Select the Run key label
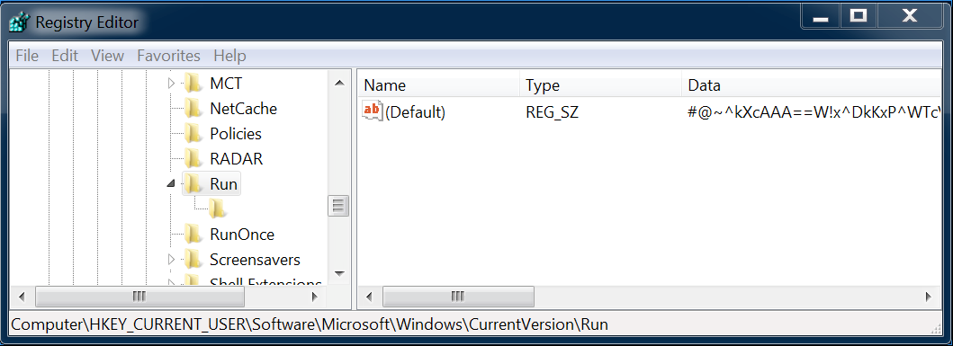Screen dimensions: 953x346 224,184
